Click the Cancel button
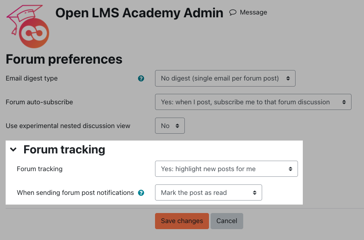Viewport: 364px width, 240px height. (x=227, y=221)
